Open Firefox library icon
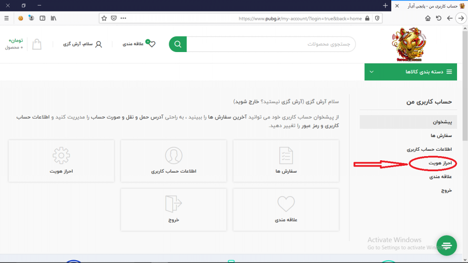 point(54,18)
